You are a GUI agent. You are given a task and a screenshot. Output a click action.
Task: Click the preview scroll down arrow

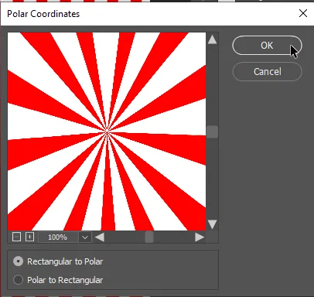pyautogui.click(x=212, y=224)
